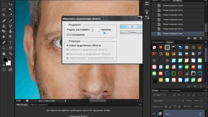Select the Pen tool
Viewport: 208px width, 117px height.
coord(4,43)
